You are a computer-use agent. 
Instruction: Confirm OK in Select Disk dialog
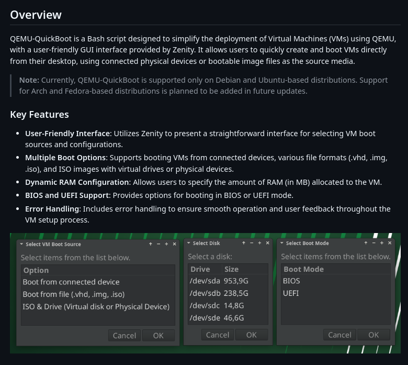[x=252, y=335]
